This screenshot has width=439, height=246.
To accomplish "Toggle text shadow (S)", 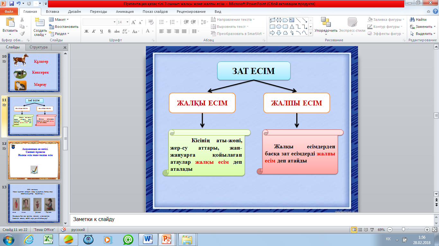I will coord(109,31).
